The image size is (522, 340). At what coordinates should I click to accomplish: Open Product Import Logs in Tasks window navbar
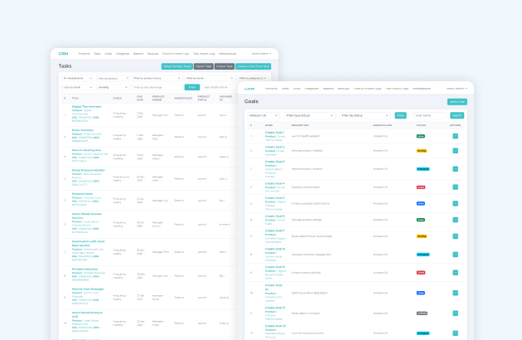coord(176,54)
